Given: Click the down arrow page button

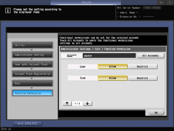Looking at the screenshot, I should tap(88, 103).
